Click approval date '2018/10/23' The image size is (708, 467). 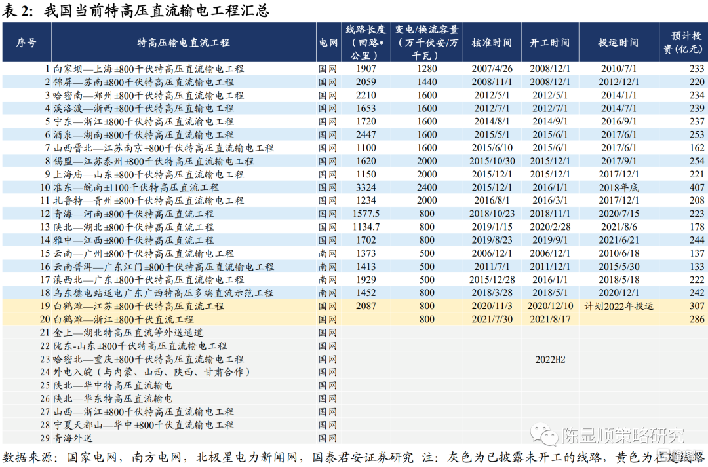point(492,214)
